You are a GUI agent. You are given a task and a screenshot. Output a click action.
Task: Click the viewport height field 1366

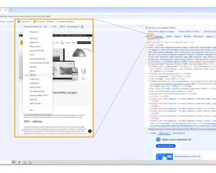point(54,27)
